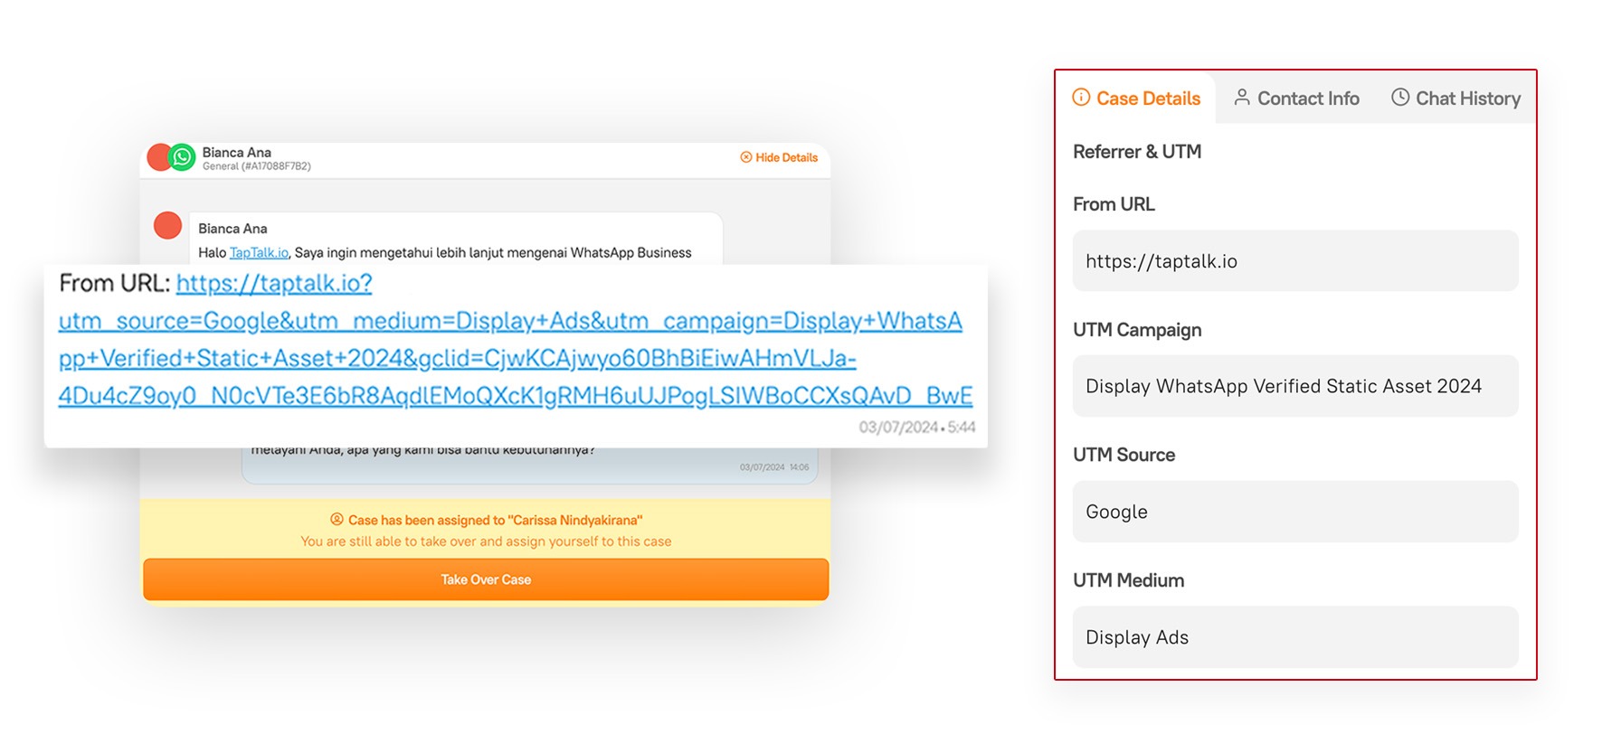1612x753 pixels.
Task: Switch to the Contact Info tab
Action: (1296, 98)
